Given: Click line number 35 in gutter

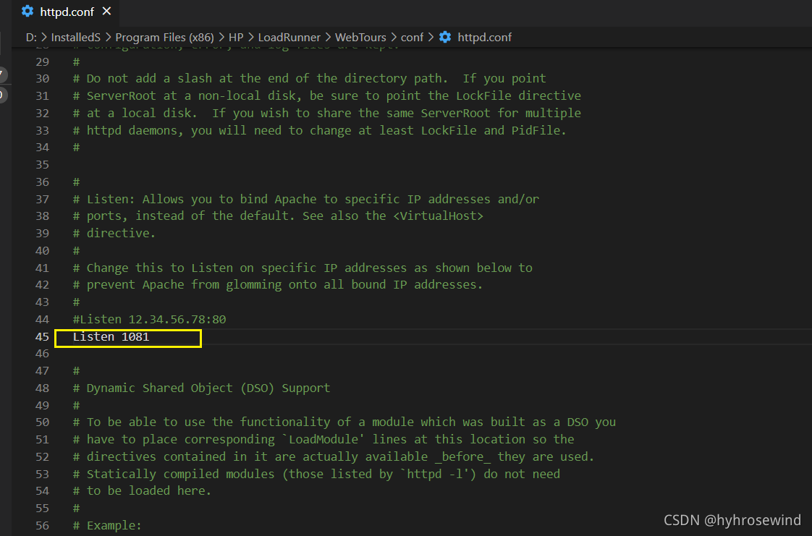Looking at the screenshot, I should pos(42,164).
